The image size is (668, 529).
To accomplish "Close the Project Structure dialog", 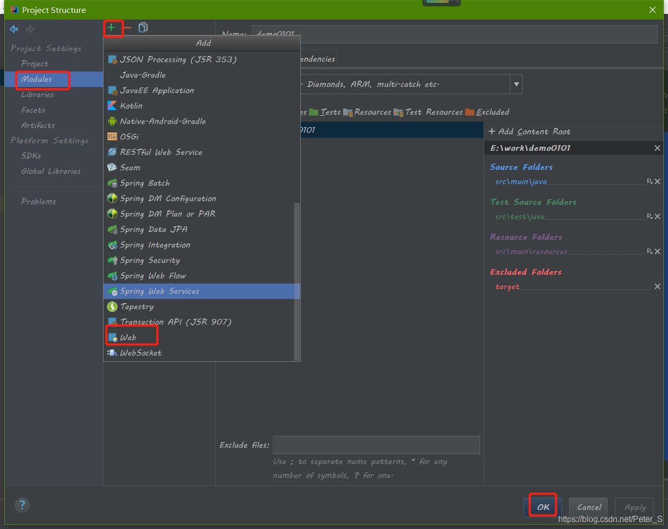I will tap(652, 10).
